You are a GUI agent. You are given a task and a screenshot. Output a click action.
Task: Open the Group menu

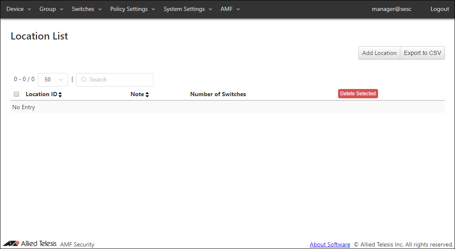[x=51, y=9]
